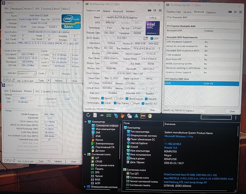The width and height of the screenshot is (246, 194).
Task: Click Close button in GPU-Z Resizable BAR window
Action: (x=232, y=111)
